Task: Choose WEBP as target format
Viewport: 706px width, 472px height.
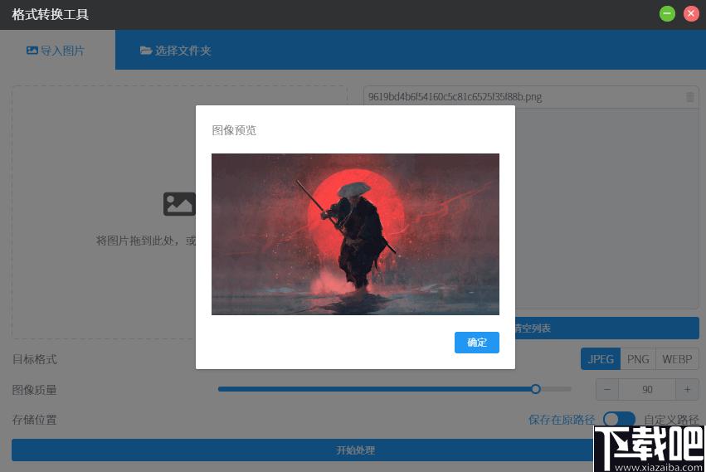Action: [x=677, y=359]
